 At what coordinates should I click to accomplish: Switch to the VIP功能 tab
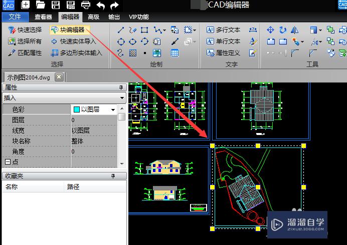[x=139, y=17]
